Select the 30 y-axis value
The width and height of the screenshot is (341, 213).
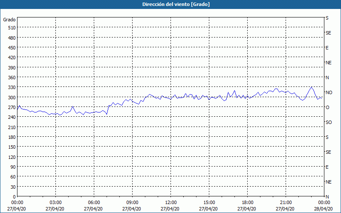13,187
